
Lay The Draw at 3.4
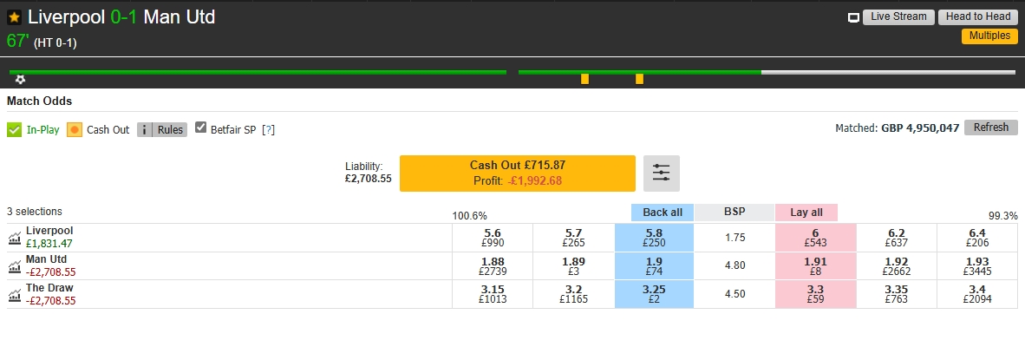pos(977,294)
